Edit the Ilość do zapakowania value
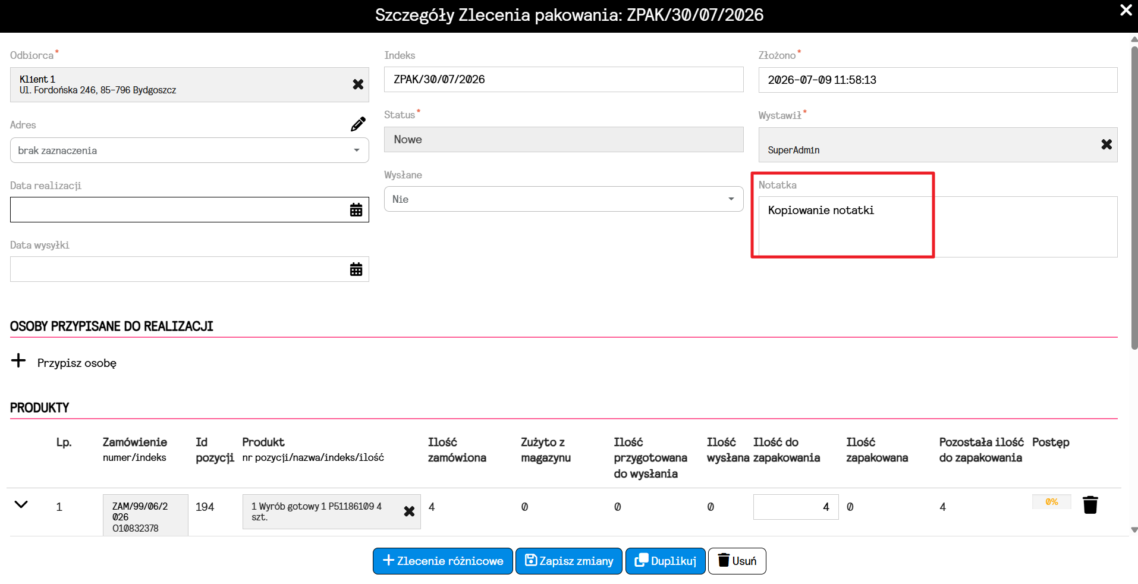The height and width of the screenshot is (584, 1138). pyautogui.click(x=796, y=507)
